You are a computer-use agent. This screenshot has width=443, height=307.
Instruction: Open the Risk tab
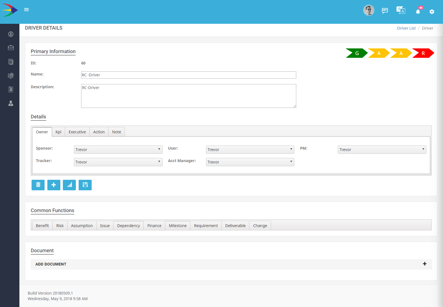click(60, 226)
